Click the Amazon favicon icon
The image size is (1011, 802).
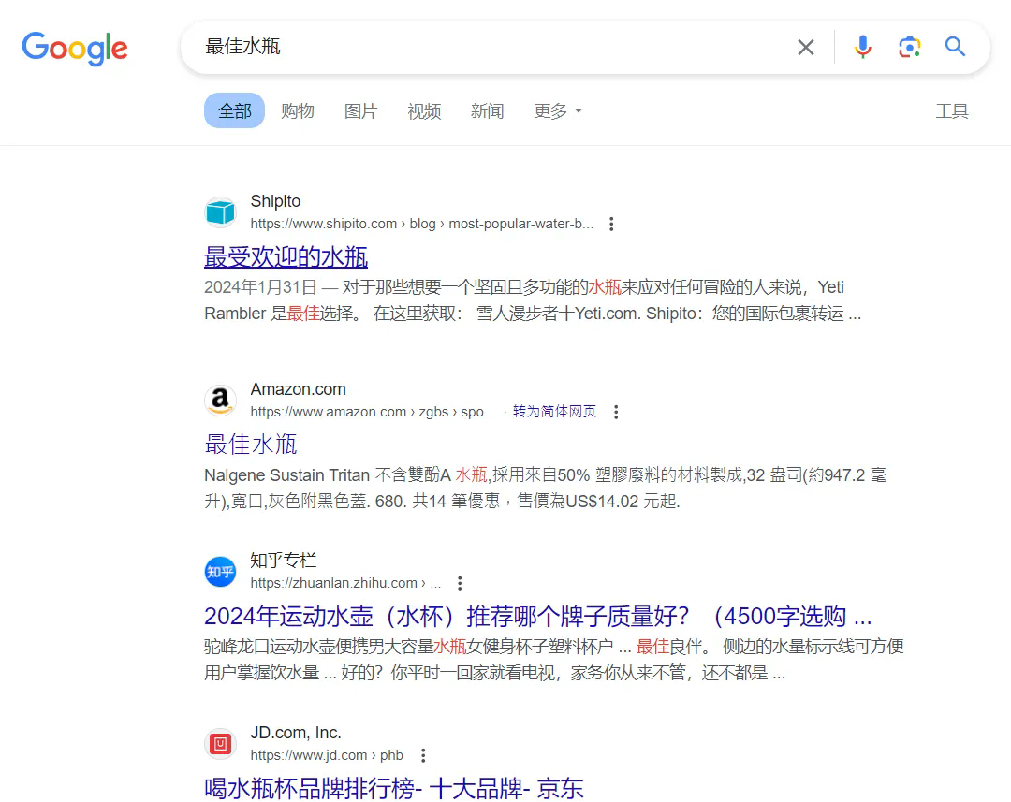point(221,401)
